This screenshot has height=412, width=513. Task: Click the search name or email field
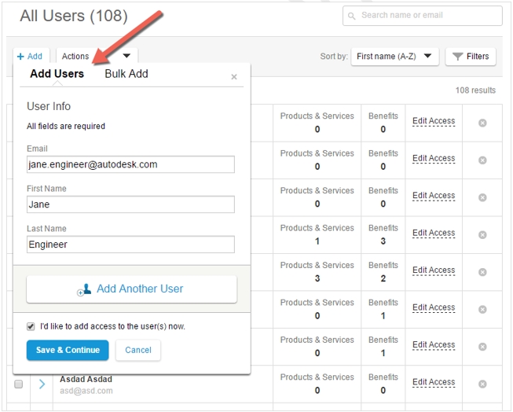point(423,16)
